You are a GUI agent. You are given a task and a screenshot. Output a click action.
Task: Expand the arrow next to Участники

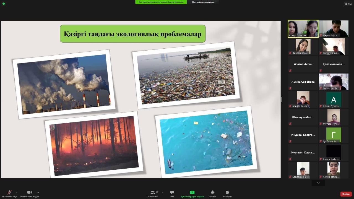pos(162,192)
